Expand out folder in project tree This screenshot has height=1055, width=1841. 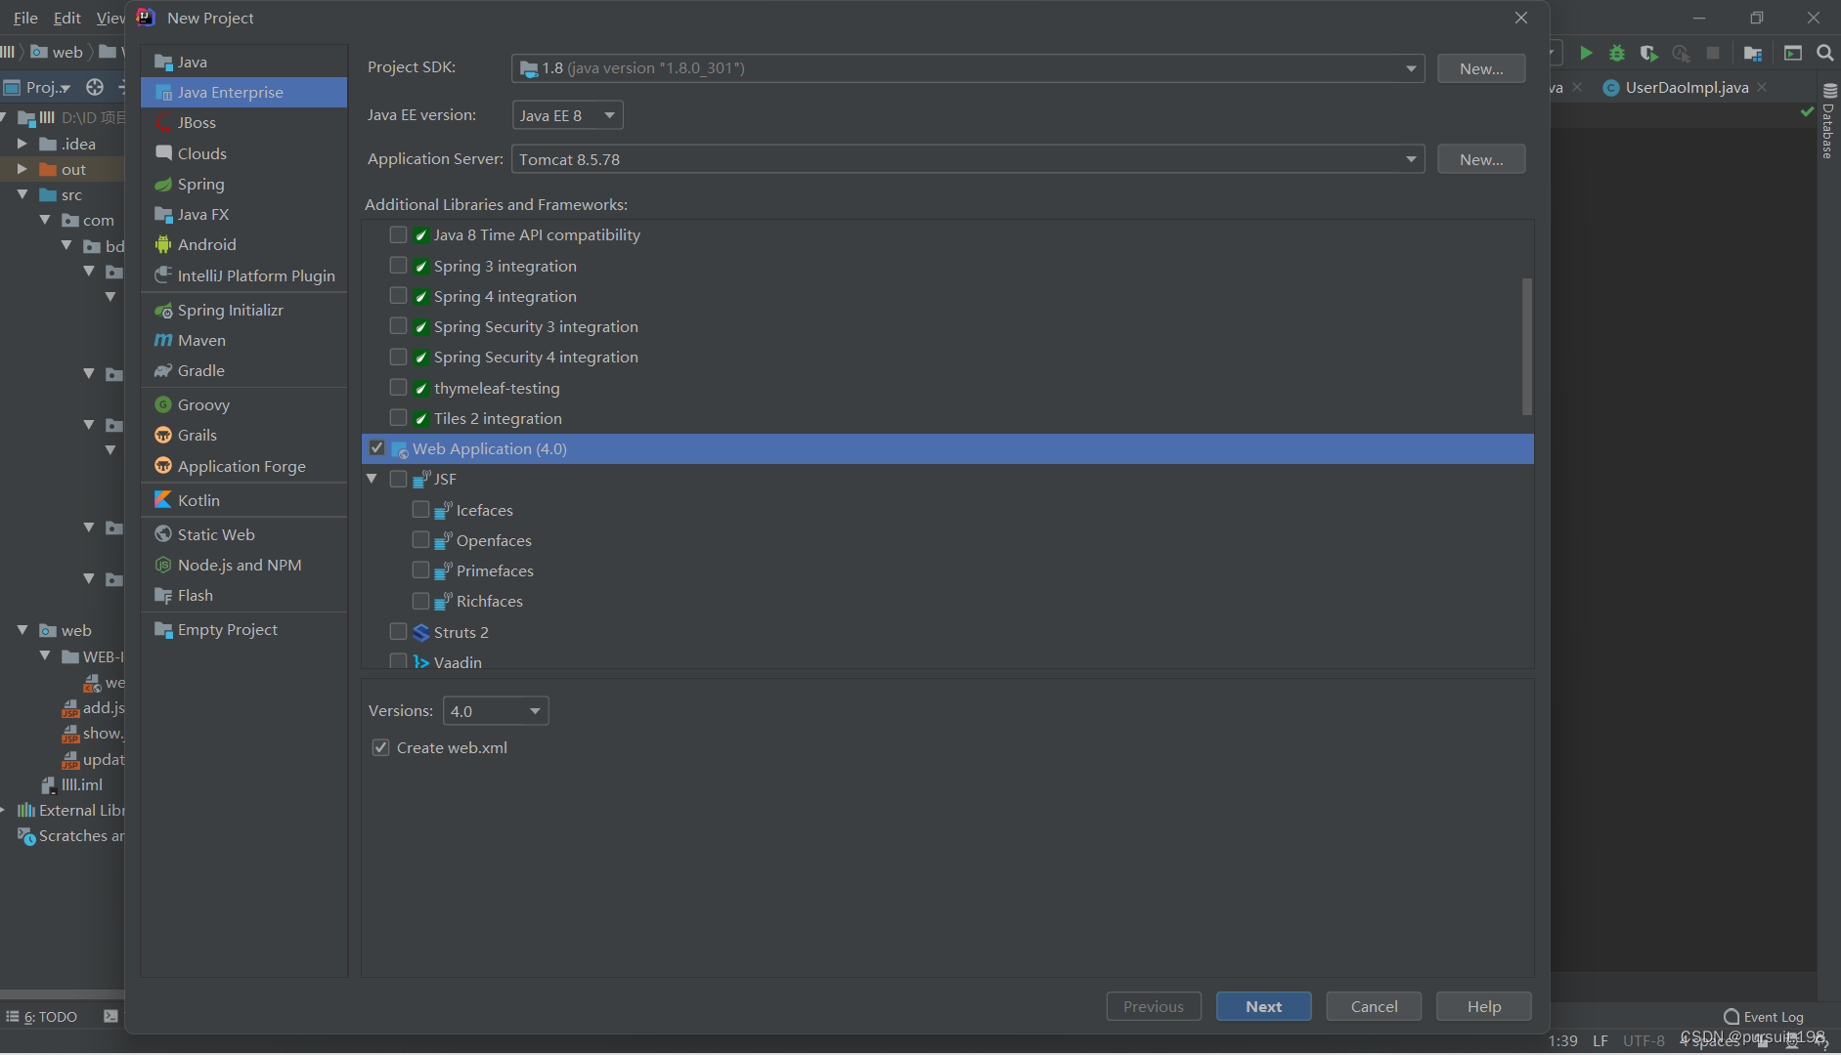tap(22, 169)
